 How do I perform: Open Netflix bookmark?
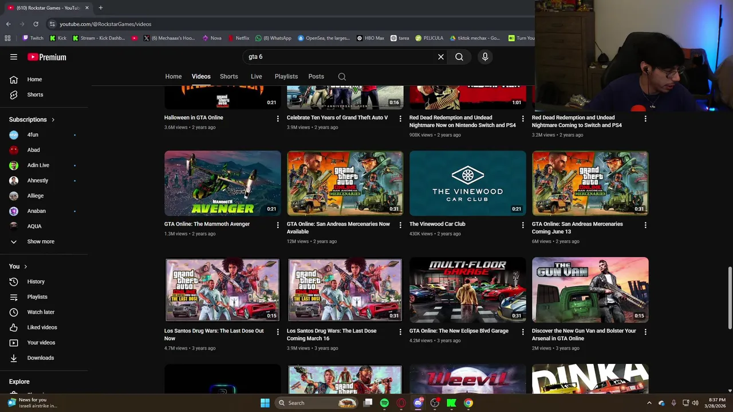pyautogui.click(x=238, y=38)
